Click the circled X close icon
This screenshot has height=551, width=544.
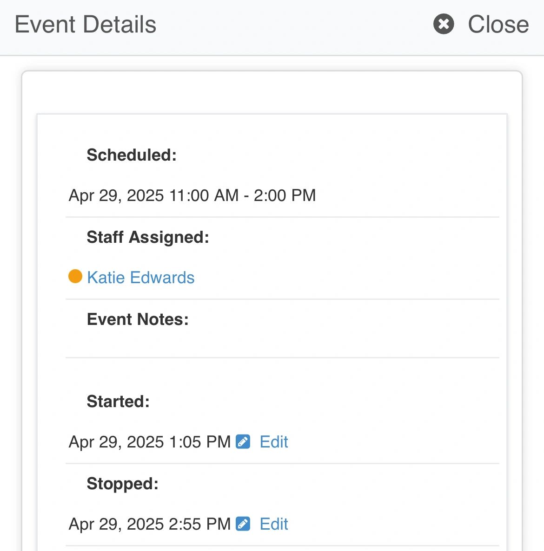(444, 24)
